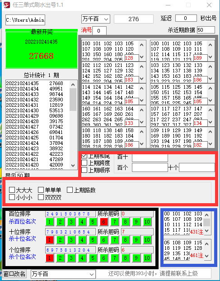220x281 pixels.
Task: Click the 消号 input field
Action: [x=99, y=31]
